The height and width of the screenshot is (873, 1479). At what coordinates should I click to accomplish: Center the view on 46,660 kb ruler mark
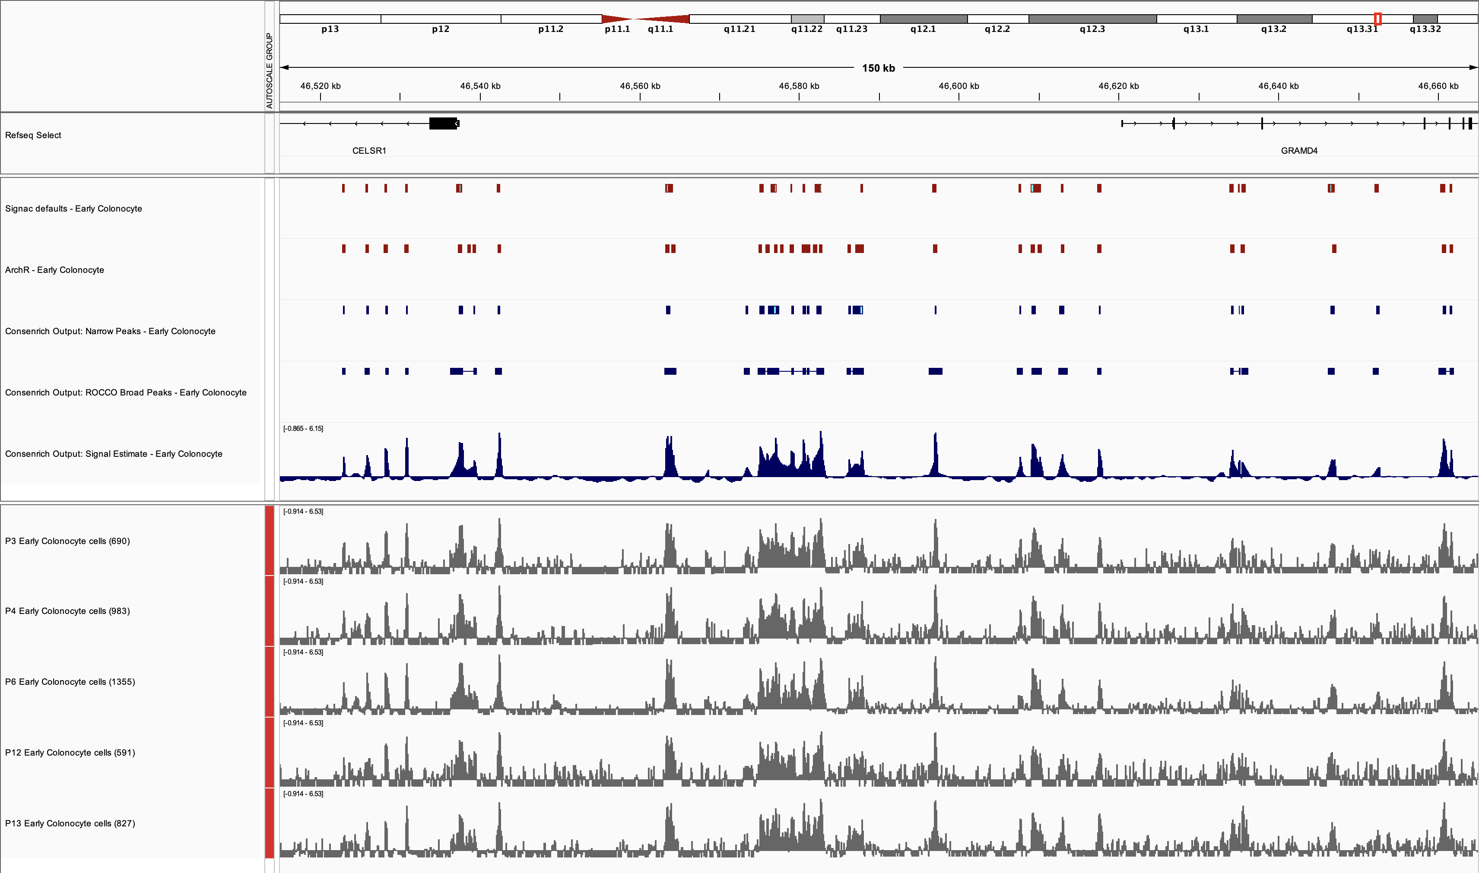click(1438, 86)
